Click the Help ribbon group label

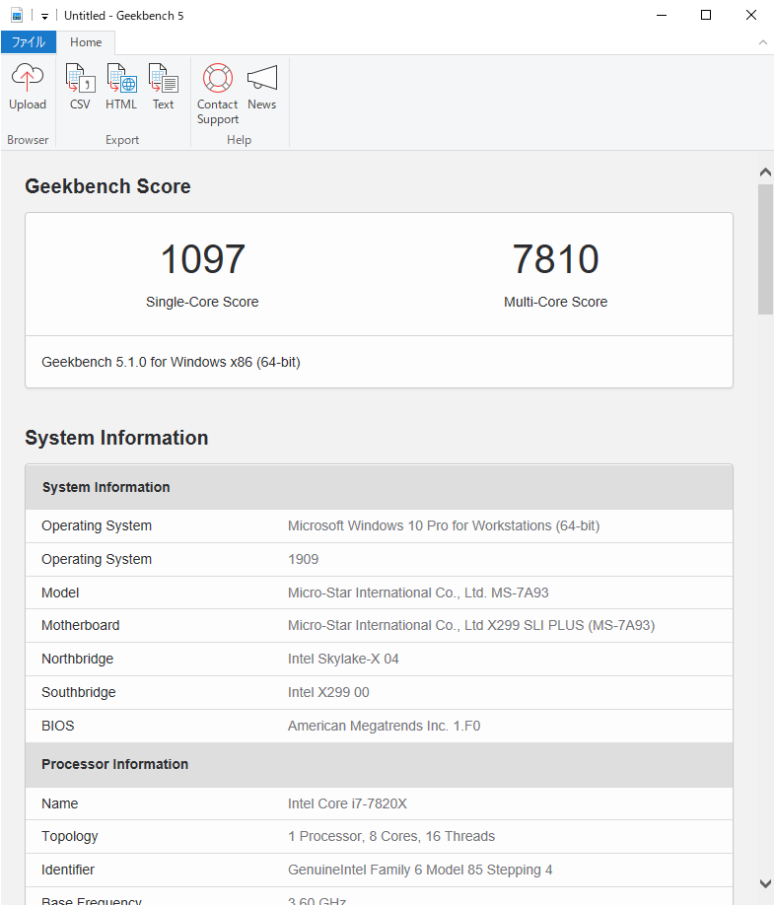[239, 140]
